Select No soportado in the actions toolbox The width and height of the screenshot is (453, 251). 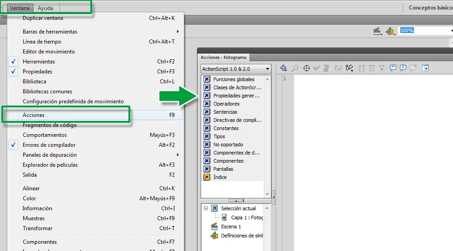tap(228, 145)
